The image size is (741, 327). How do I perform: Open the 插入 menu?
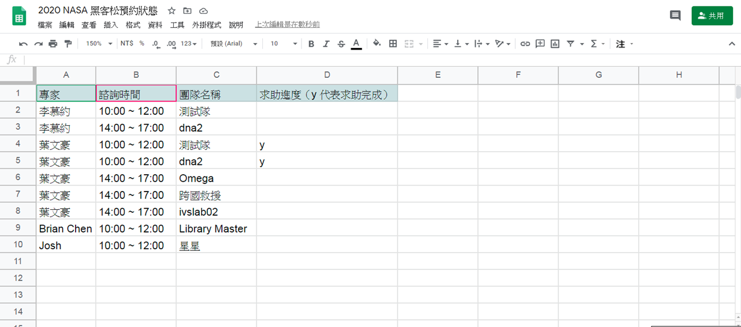click(x=111, y=25)
